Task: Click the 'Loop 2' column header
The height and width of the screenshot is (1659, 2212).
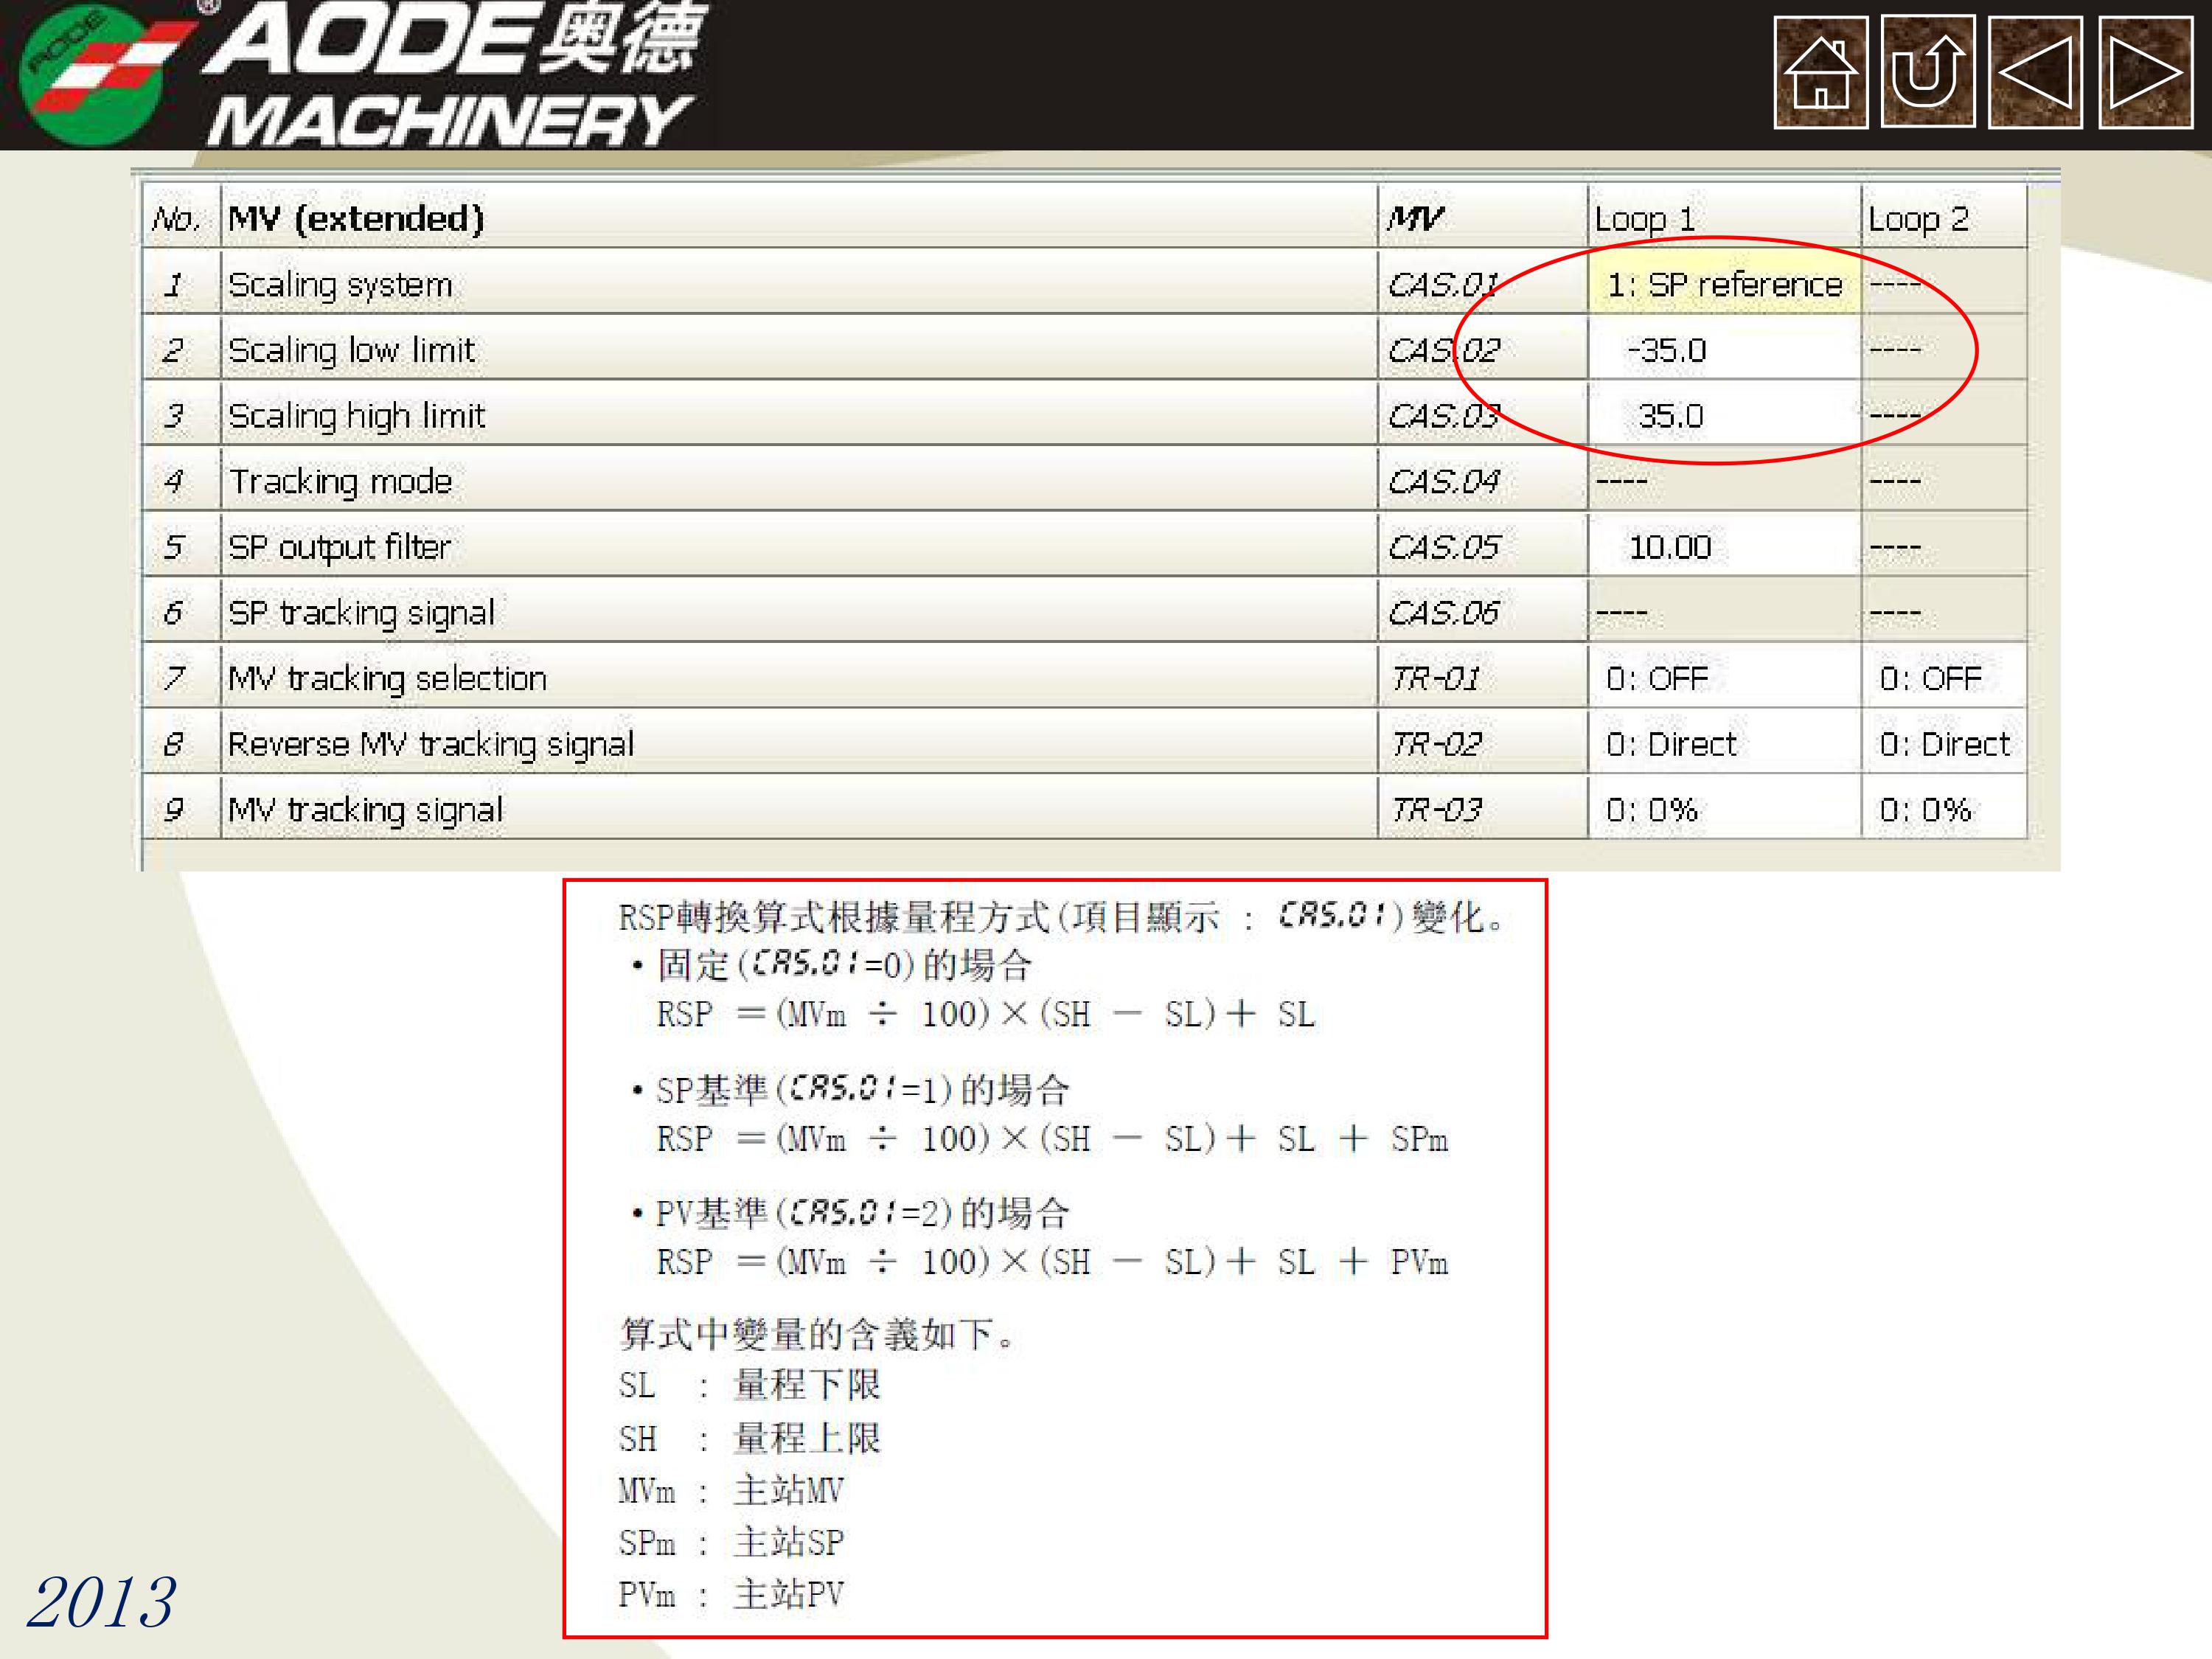Action: 1944,218
